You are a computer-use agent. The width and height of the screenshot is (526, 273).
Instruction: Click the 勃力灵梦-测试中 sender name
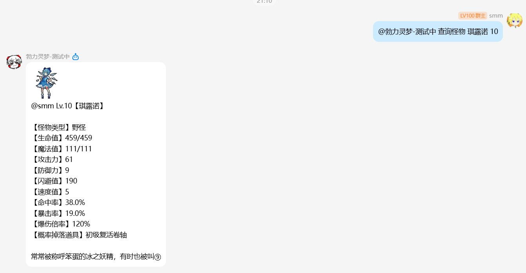[x=48, y=57]
